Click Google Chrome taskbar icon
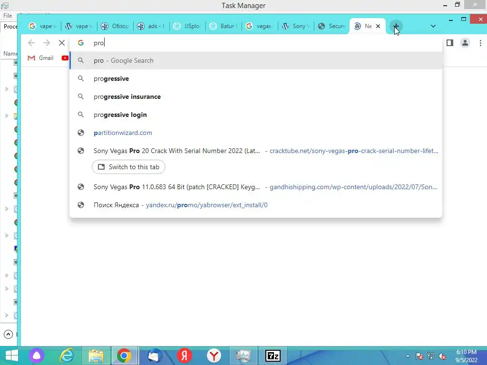This screenshot has width=487, height=365. click(124, 355)
